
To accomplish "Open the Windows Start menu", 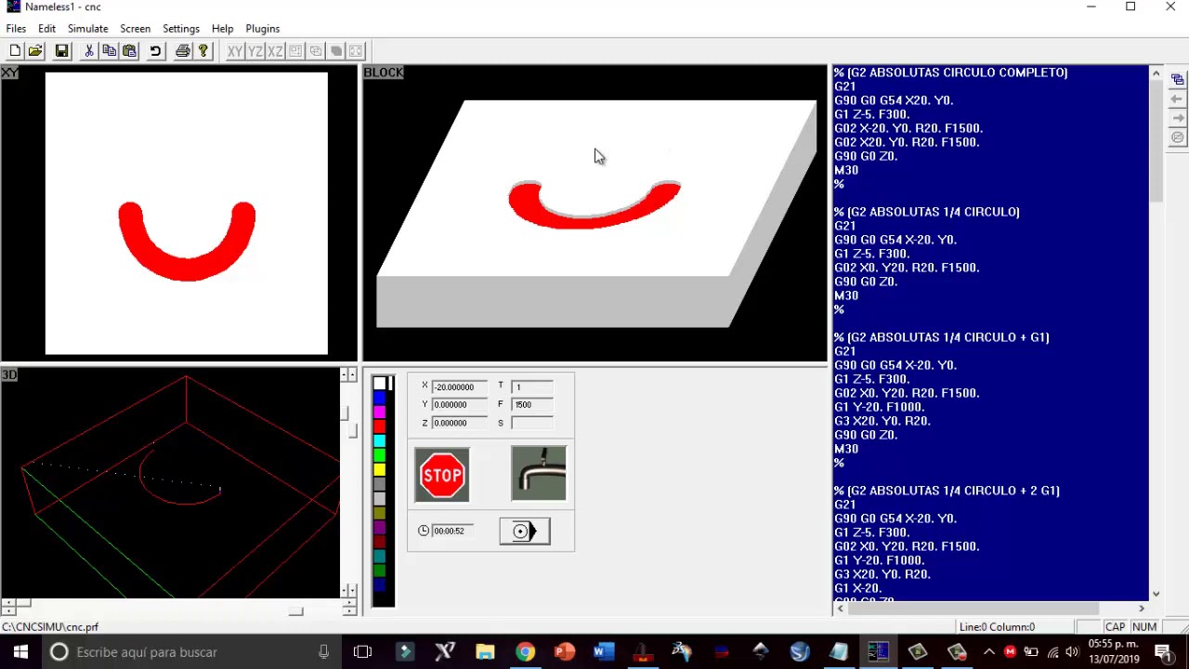I will point(20,652).
